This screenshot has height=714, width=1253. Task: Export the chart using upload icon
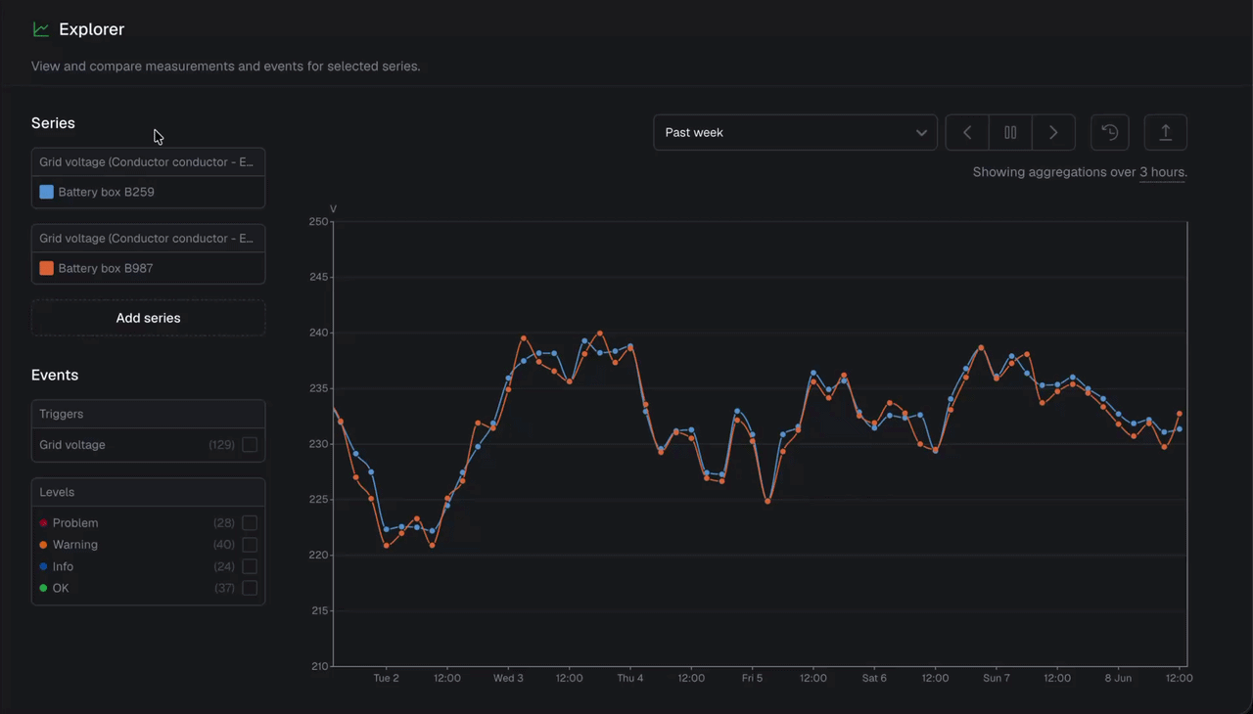point(1166,132)
